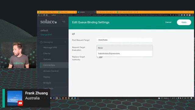Collapse the Messaging section chevron
This screenshot has width=195, height=110.
pos(65,42)
